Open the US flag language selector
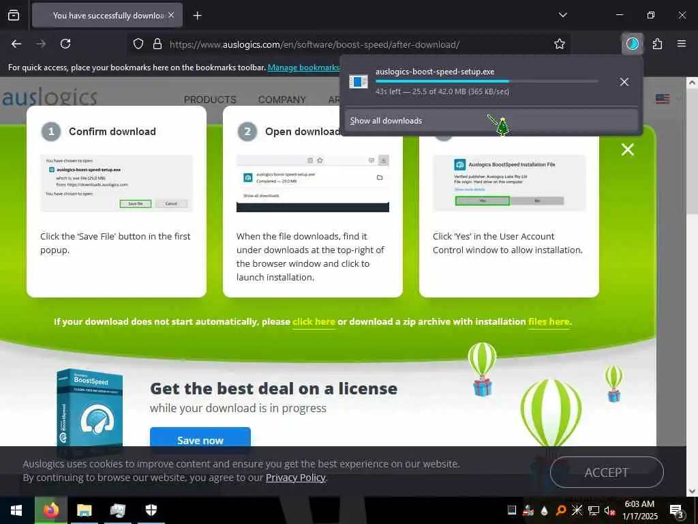This screenshot has width=698, height=524. click(x=663, y=98)
